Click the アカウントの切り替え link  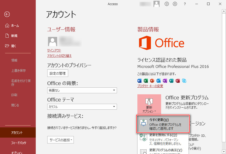59,56
